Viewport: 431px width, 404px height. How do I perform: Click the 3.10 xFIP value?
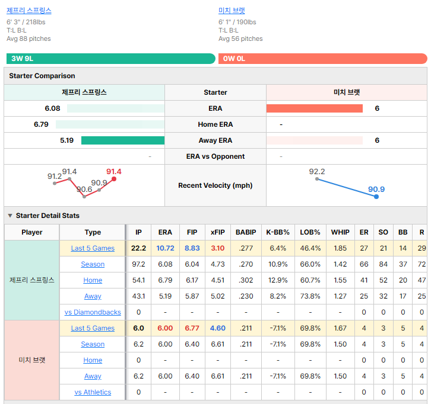click(x=218, y=248)
